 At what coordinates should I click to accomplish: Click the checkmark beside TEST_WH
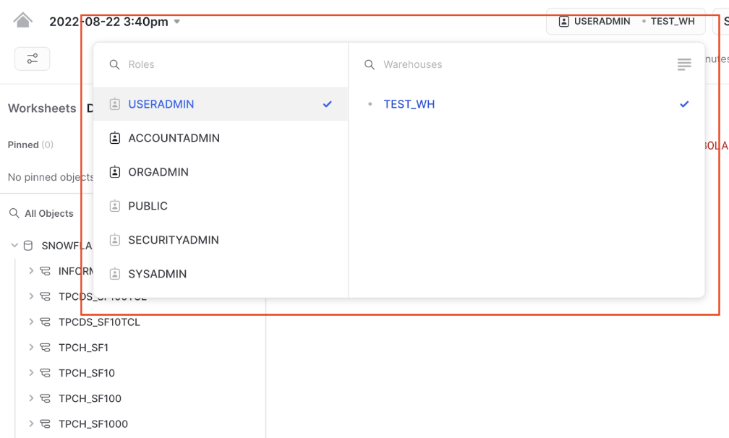684,104
